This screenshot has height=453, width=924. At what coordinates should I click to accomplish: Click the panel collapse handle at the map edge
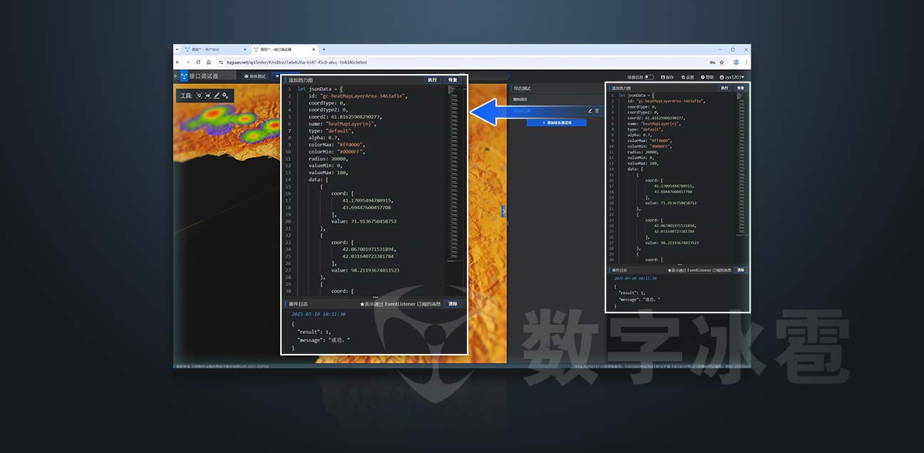point(503,211)
